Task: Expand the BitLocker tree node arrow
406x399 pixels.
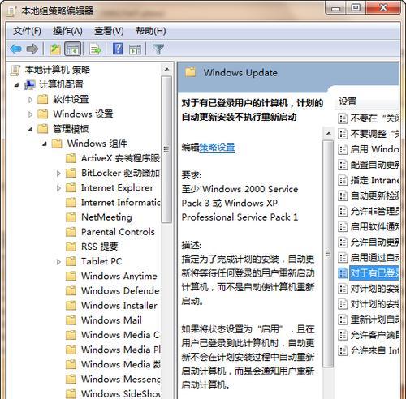Action: click(x=58, y=174)
